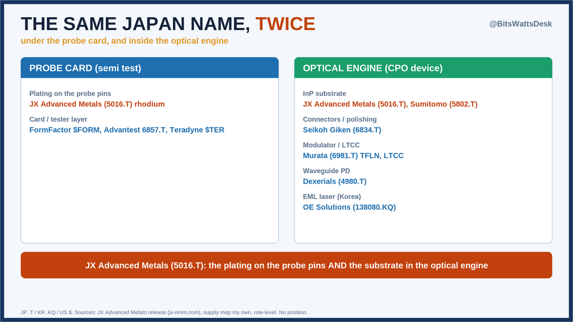
Task: Click the "EML laser (Korea)" label
Action: tap(332, 197)
